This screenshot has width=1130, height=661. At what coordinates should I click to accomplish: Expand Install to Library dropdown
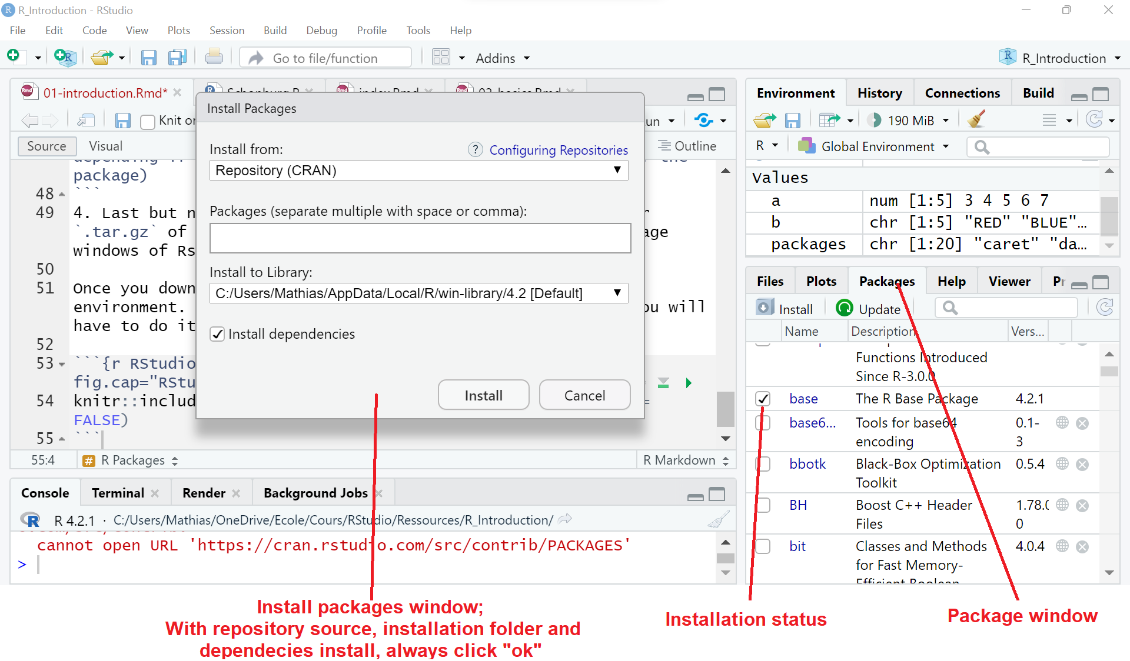coord(618,293)
